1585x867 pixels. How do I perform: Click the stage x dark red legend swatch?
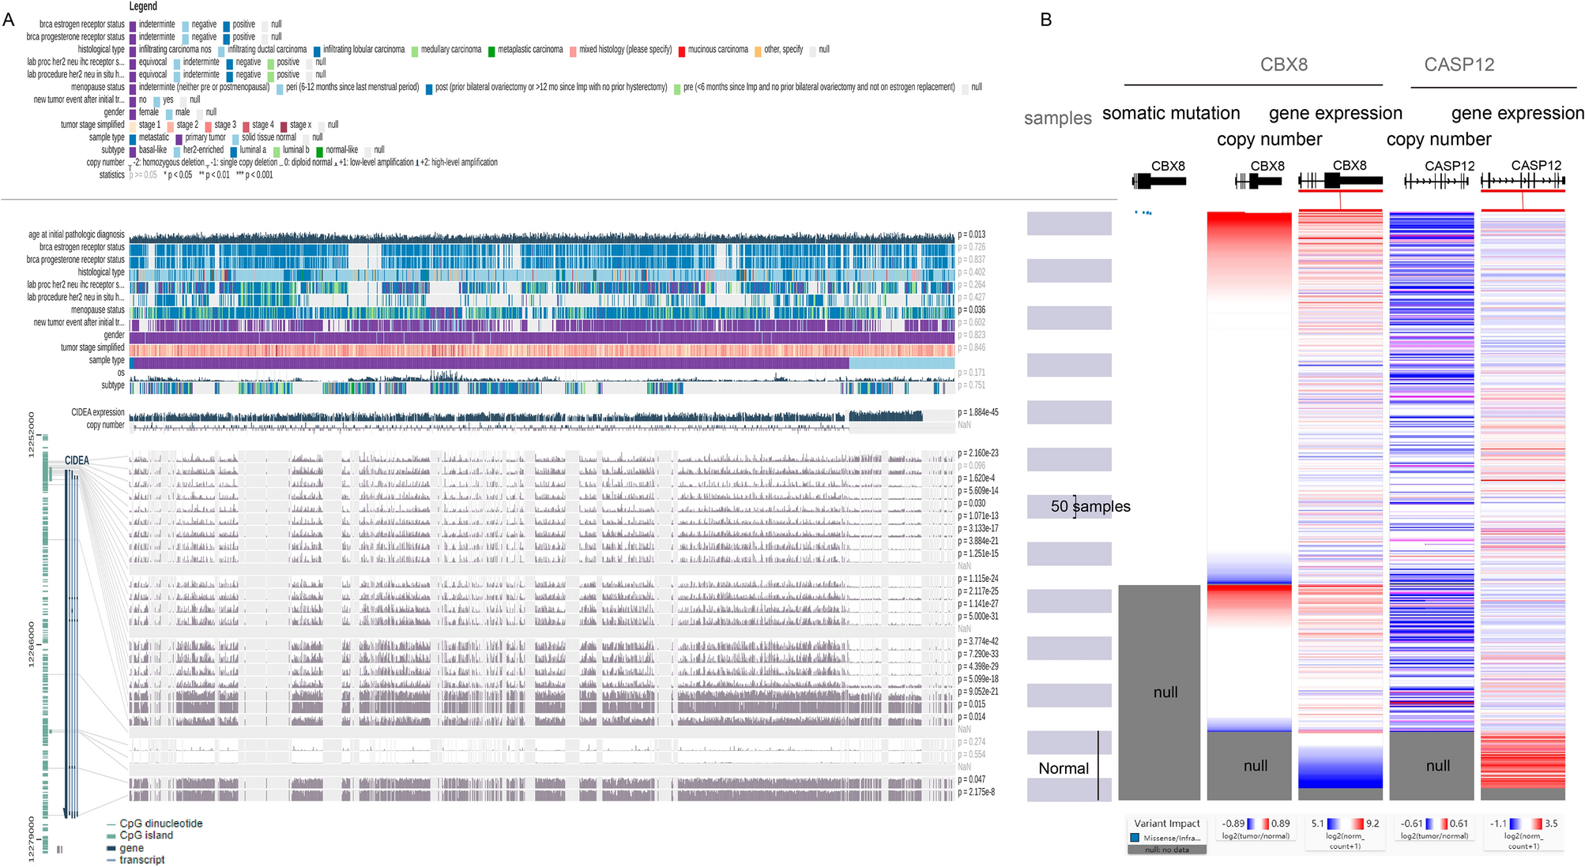[x=284, y=126]
